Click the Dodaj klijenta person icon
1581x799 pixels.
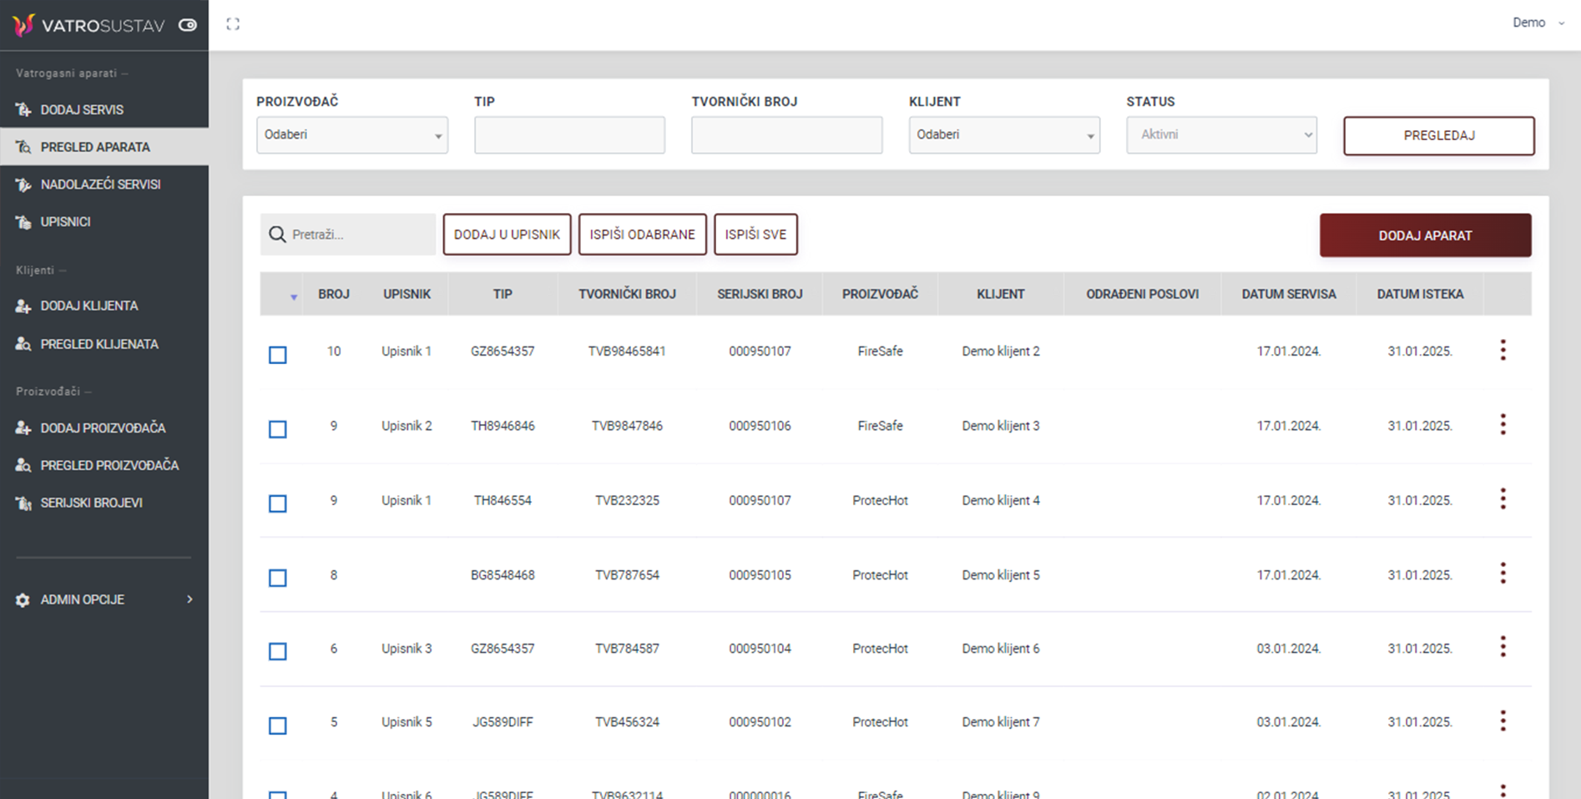(x=23, y=306)
